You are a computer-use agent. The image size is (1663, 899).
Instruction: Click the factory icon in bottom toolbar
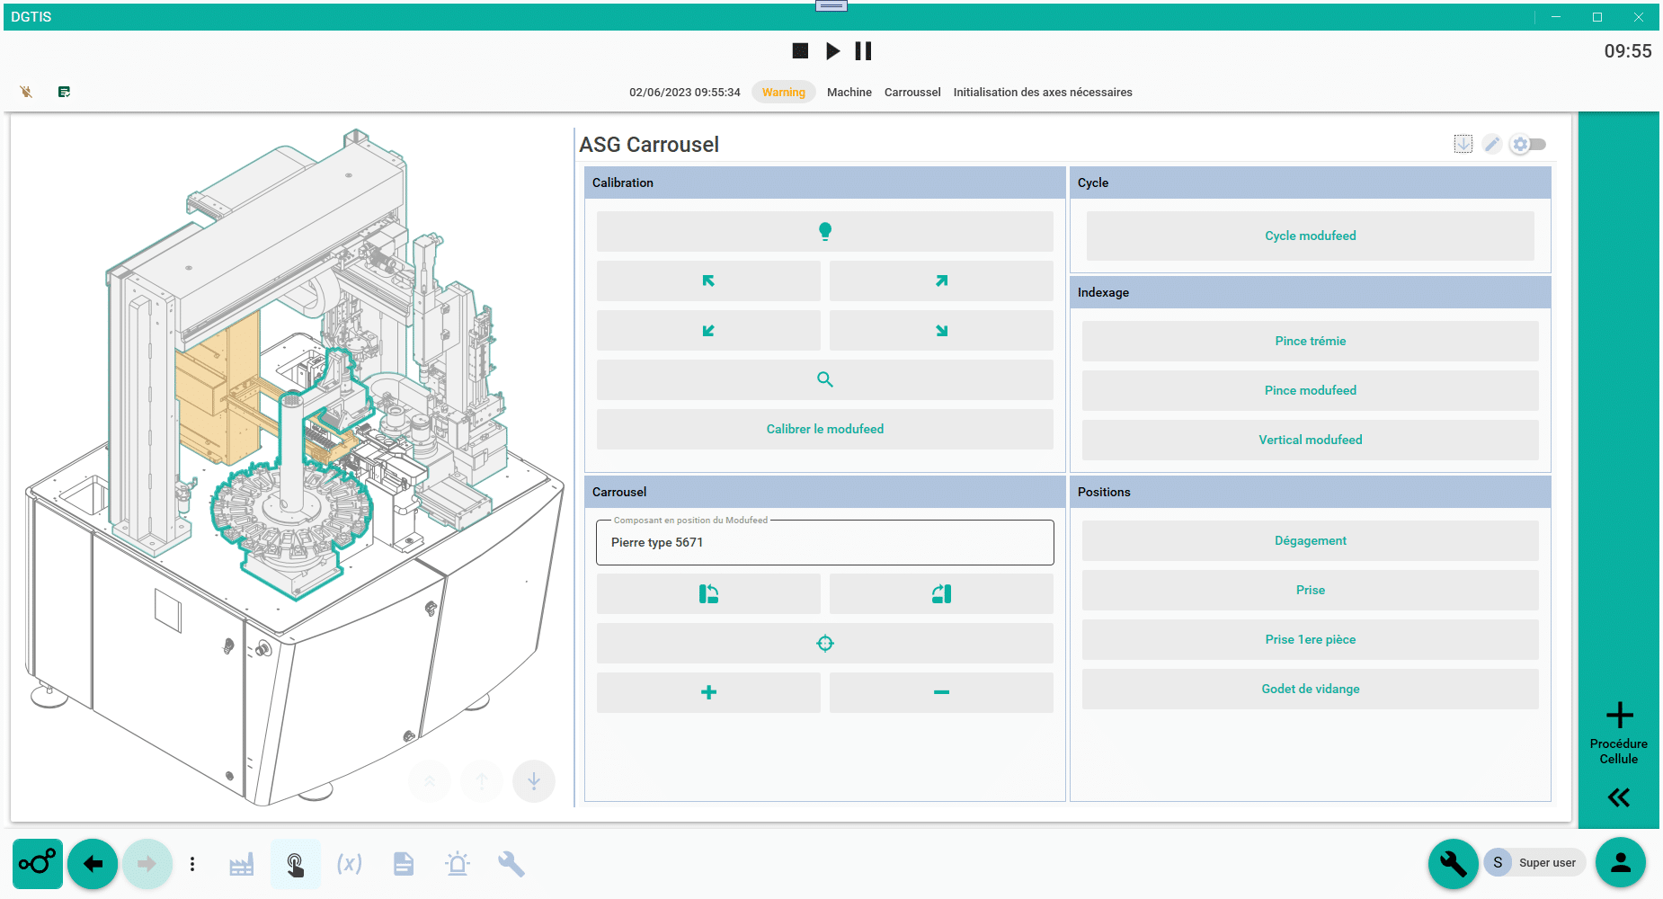point(241,864)
